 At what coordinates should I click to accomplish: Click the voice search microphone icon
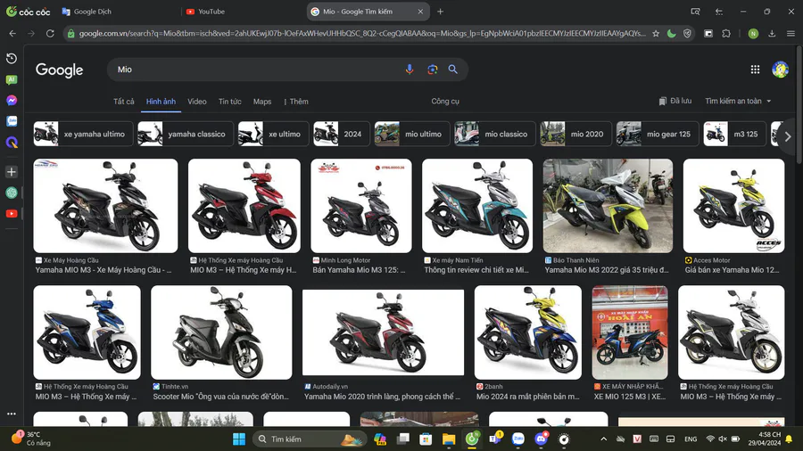[410, 70]
